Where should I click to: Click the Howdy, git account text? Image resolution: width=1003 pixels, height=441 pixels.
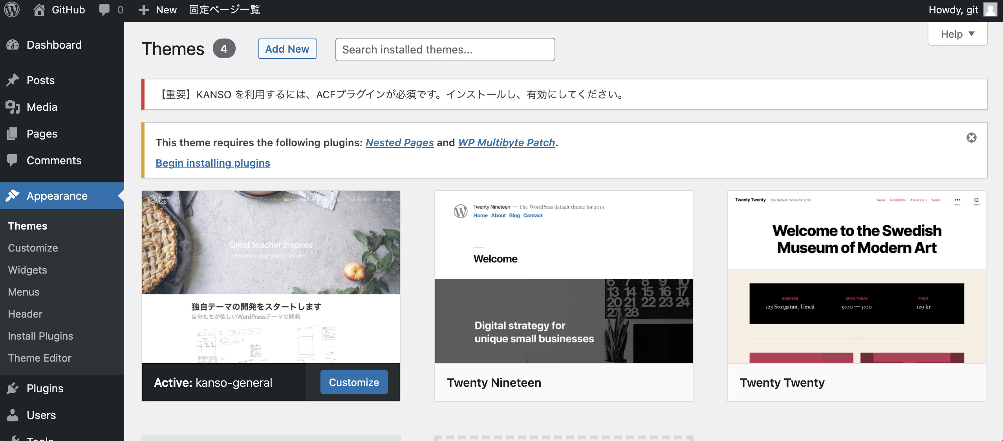pyautogui.click(x=953, y=10)
